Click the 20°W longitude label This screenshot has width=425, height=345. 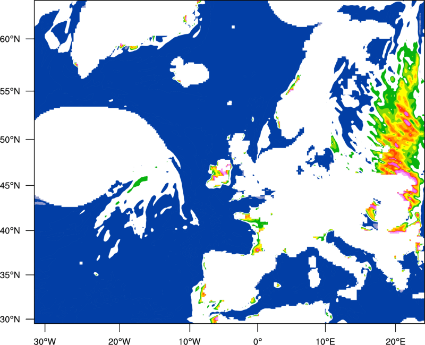pos(119,341)
